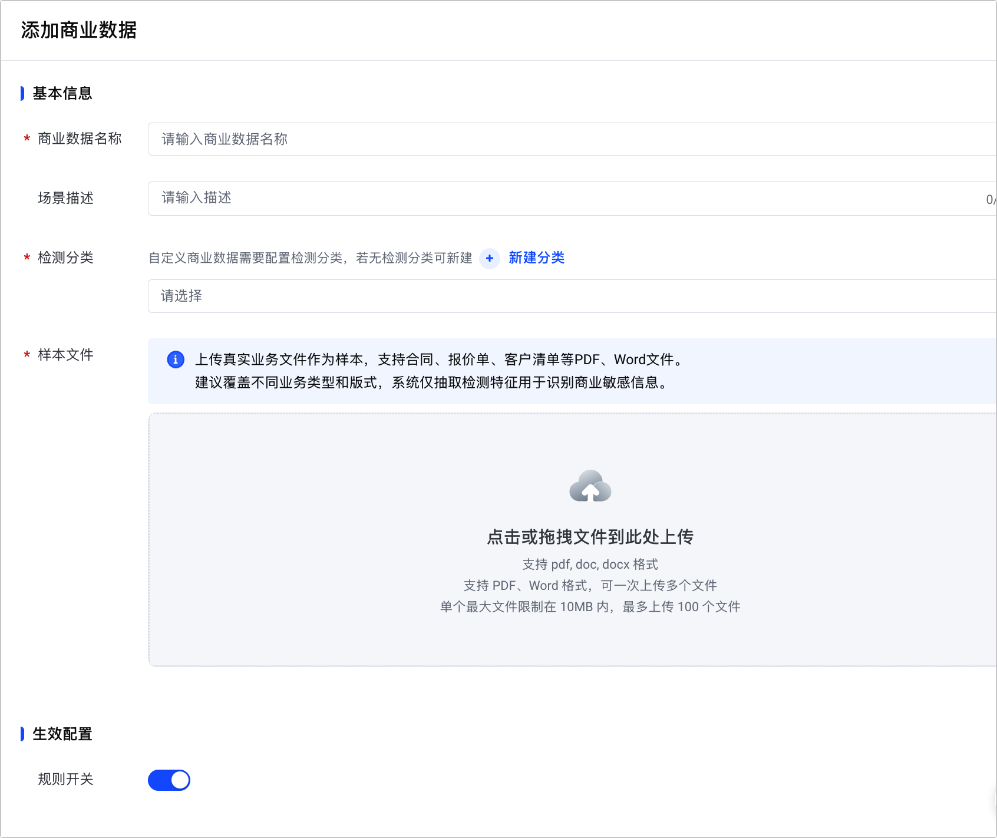
Task: Click the 商业数据名称 field label
Action: click(x=80, y=138)
